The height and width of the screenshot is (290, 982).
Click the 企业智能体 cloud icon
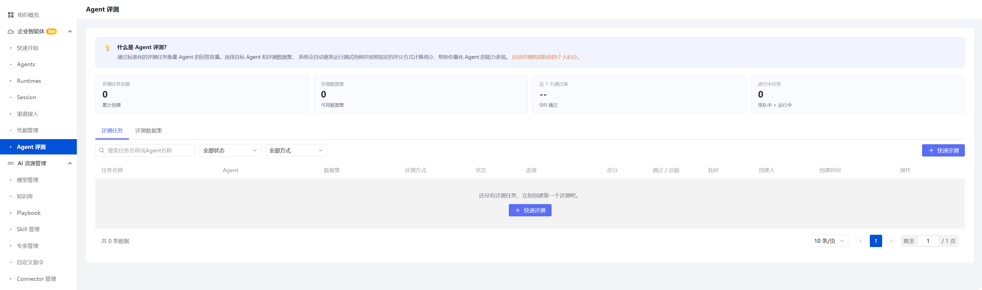(x=11, y=32)
